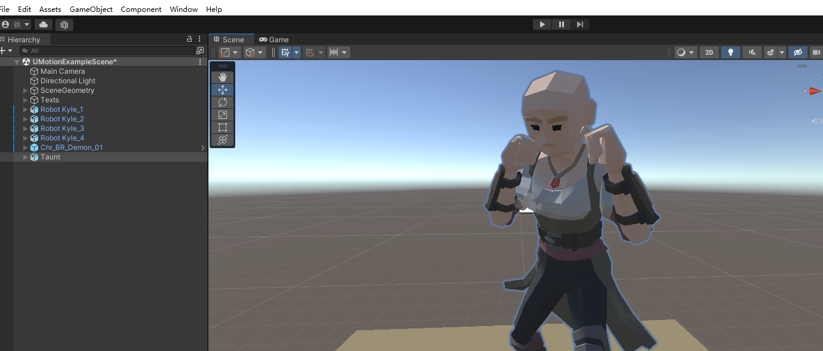Open draw mode shading sphere dropdown

[x=685, y=52]
